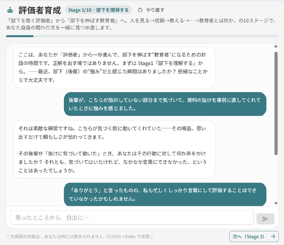Focus the 思ったところから、自由に… message input
Image resolution: width=284 pixels, height=245 pixels.
tap(132, 217)
